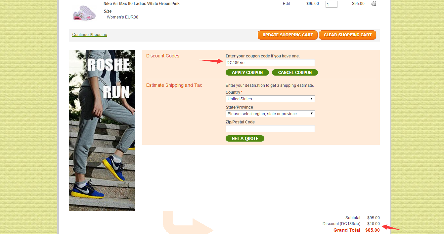This screenshot has height=234, width=444.
Task: Click the Cancel Coupon button
Action: tap(295, 73)
